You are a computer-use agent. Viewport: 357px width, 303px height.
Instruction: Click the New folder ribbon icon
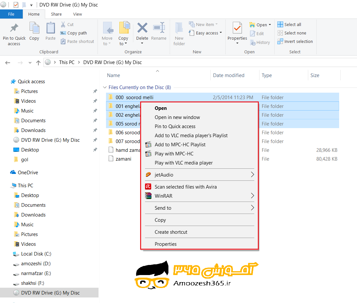pos(179,28)
